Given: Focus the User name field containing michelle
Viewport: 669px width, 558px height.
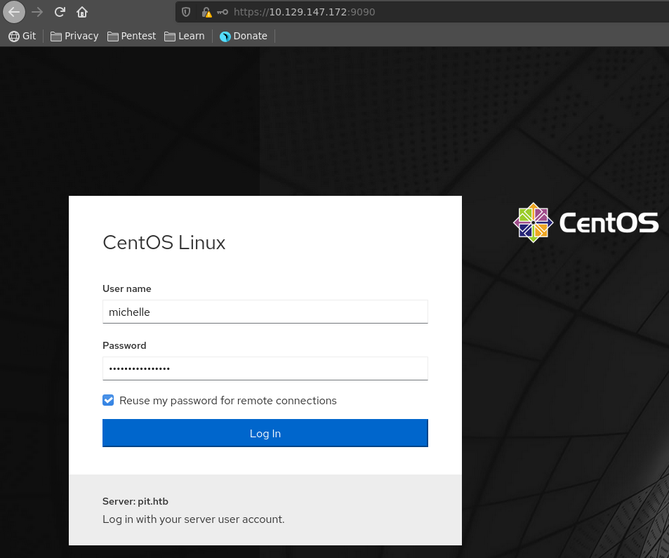Looking at the screenshot, I should click(x=265, y=312).
